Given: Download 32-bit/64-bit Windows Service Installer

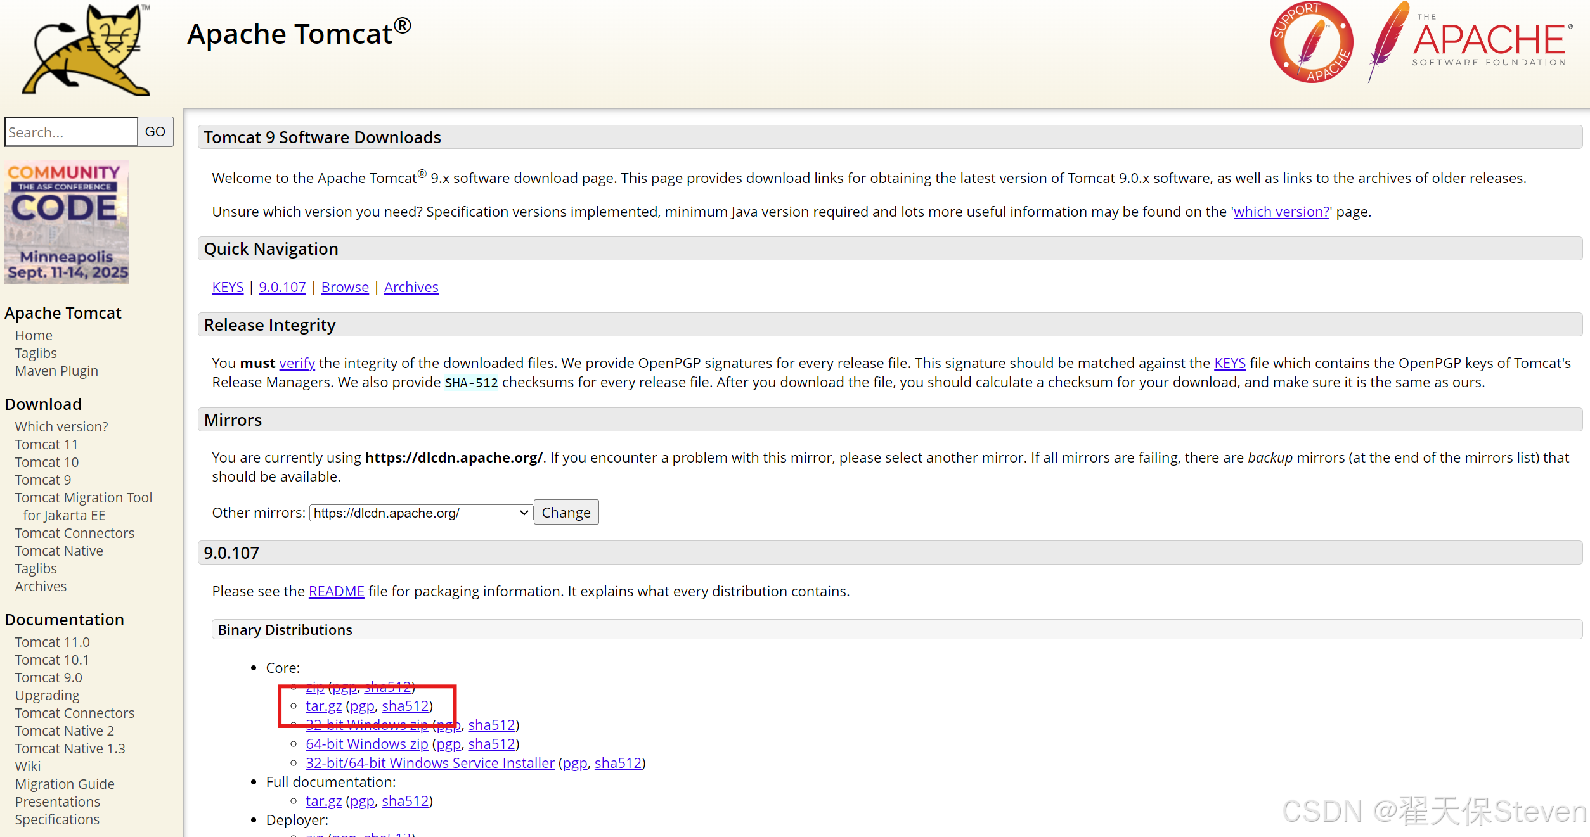Looking at the screenshot, I should point(430,763).
